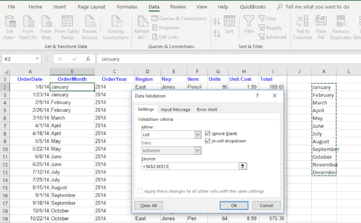The image size is (361, 223).
Task: Cancel formula bar entry X
Action: tap(60, 59)
